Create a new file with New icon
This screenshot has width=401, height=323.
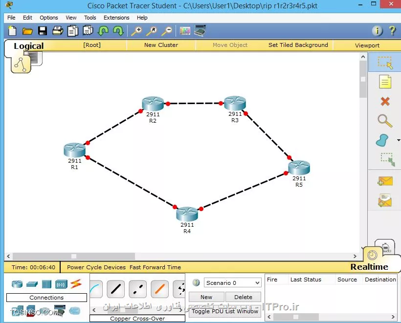[12, 31]
